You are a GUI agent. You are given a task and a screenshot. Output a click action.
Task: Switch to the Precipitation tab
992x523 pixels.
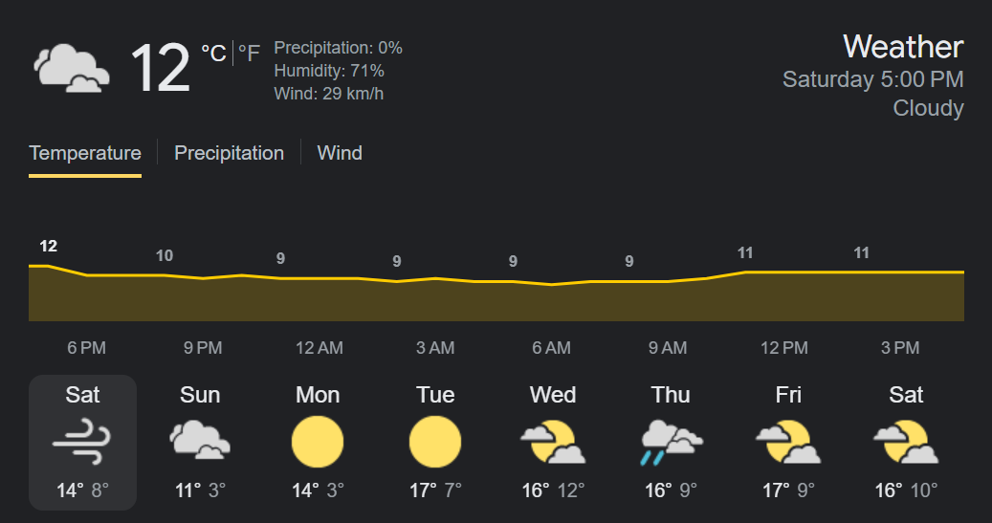229,153
